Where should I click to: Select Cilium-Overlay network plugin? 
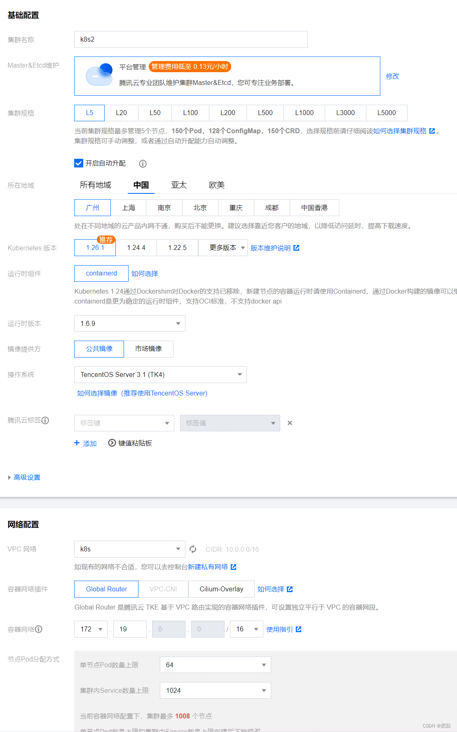pos(222,589)
